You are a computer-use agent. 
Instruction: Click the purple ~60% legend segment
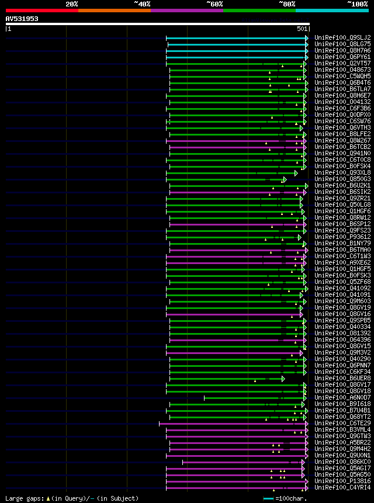187,11
